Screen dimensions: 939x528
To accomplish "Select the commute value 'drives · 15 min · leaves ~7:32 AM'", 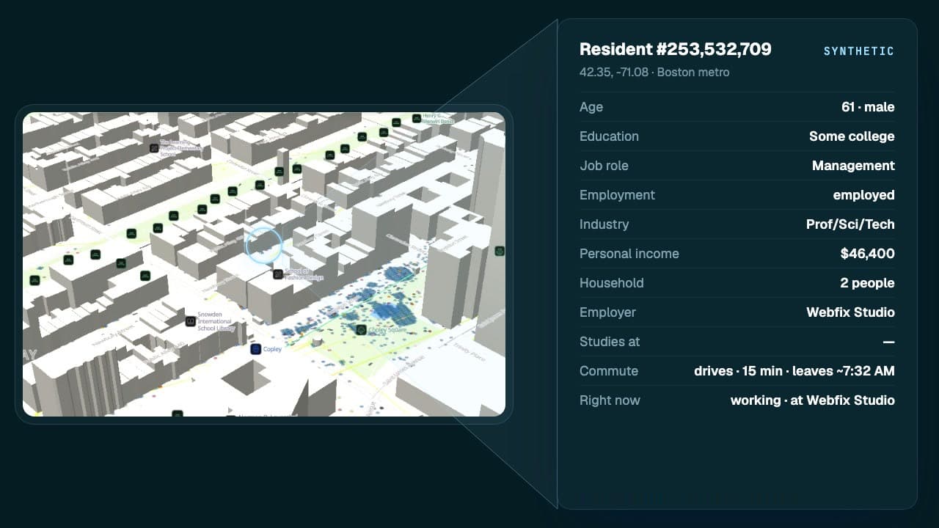I will pos(794,371).
